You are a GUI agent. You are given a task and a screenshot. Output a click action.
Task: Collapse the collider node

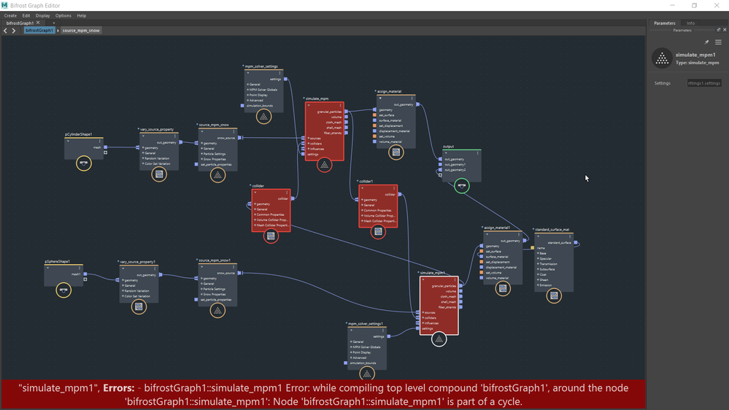tap(255, 193)
